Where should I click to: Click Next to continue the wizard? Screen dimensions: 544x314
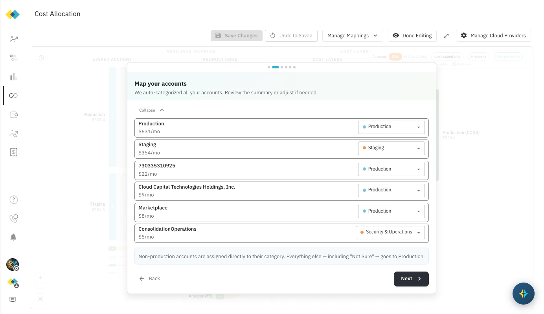(411, 279)
